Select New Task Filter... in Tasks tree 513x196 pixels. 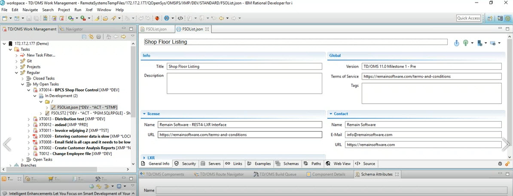point(41,55)
